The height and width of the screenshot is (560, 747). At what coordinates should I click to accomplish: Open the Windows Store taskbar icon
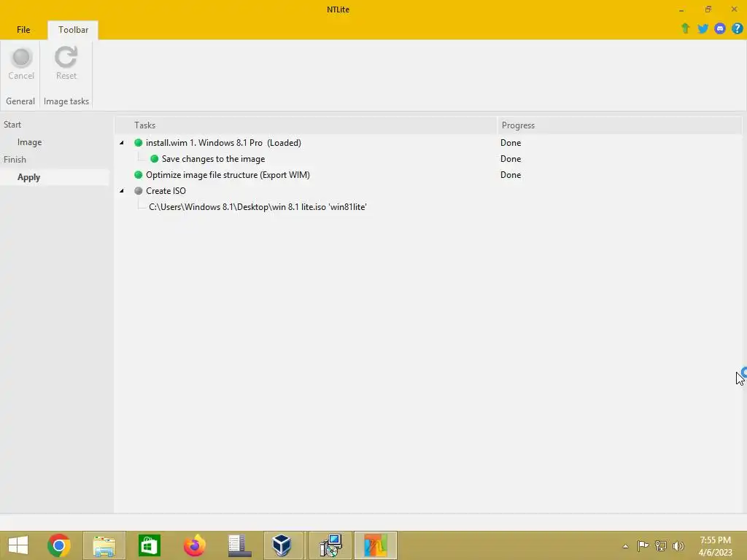(x=150, y=545)
